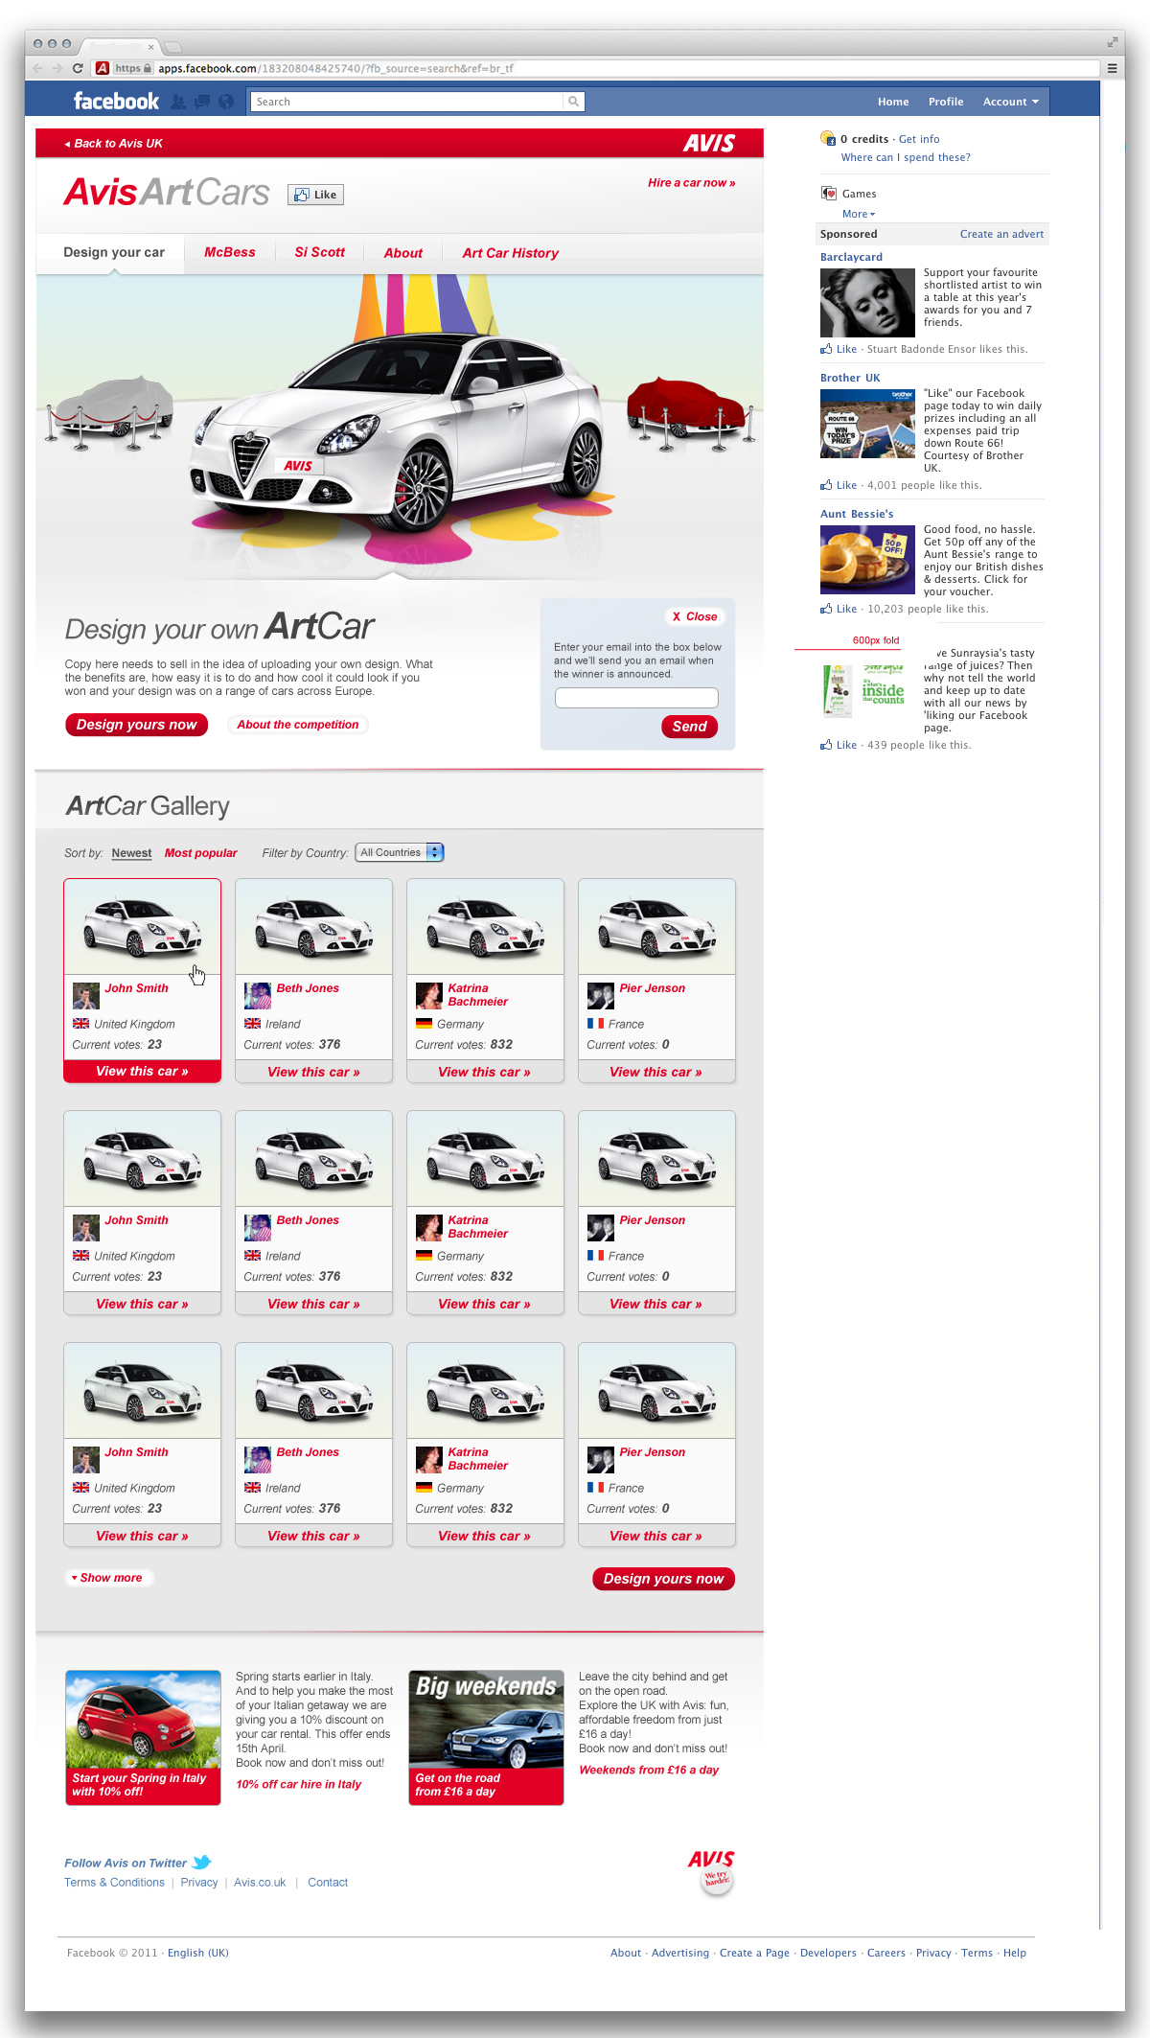Open the McBess tab
This screenshot has height=2038, width=1150.
point(230,253)
